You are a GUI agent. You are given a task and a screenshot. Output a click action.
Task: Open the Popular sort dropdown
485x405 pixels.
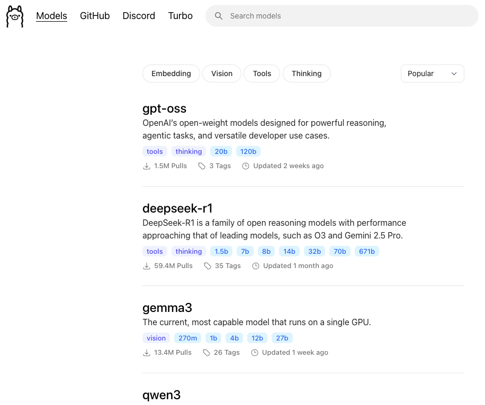[433, 73]
